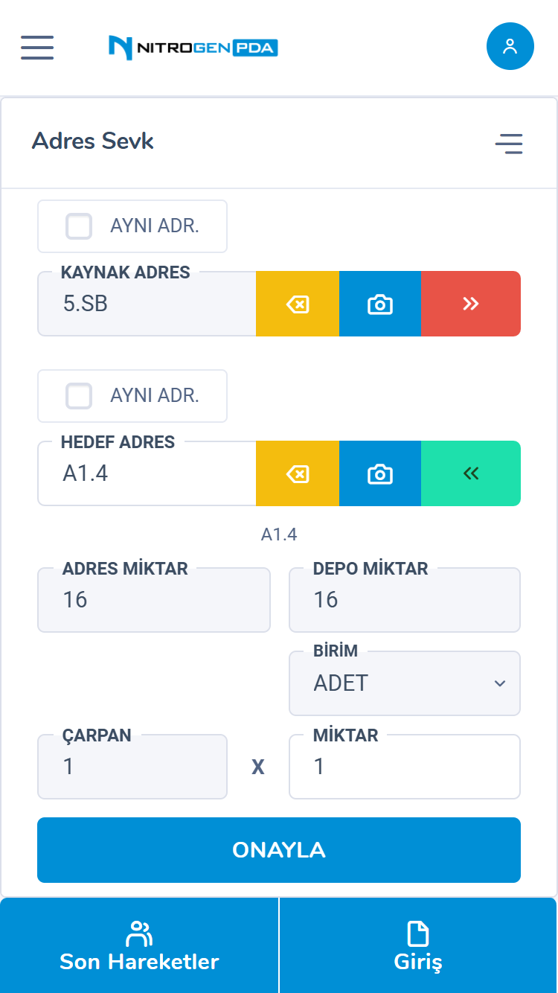The image size is (558, 993).
Task: Switch to the Son Hareketler tab
Action: (x=139, y=944)
